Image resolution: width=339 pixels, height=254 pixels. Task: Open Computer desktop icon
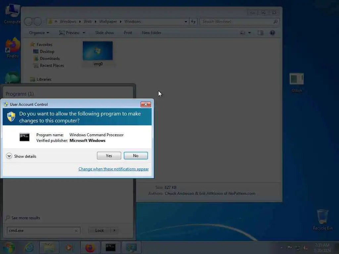point(13,14)
